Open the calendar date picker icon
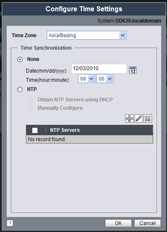 133,70
